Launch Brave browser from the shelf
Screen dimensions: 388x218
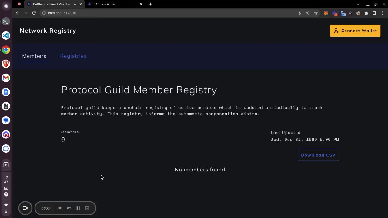pyautogui.click(x=6, y=64)
